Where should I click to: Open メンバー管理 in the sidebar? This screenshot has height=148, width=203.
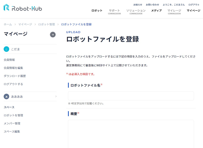pyautogui.click(x=12, y=123)
